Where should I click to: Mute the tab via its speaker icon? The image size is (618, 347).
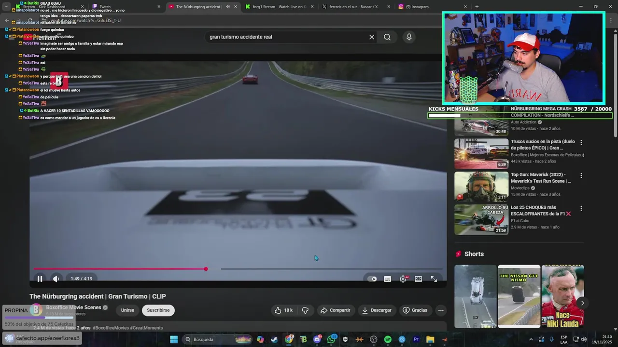coord(227,7)
